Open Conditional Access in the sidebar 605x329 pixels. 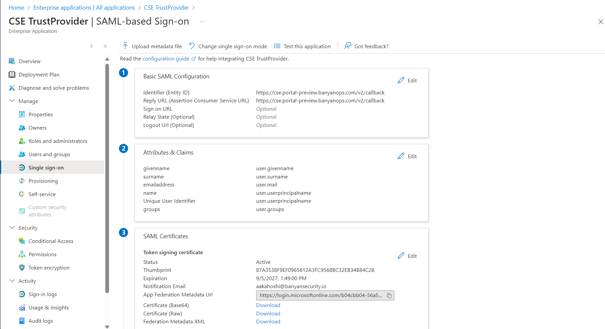tap(51, 241)
